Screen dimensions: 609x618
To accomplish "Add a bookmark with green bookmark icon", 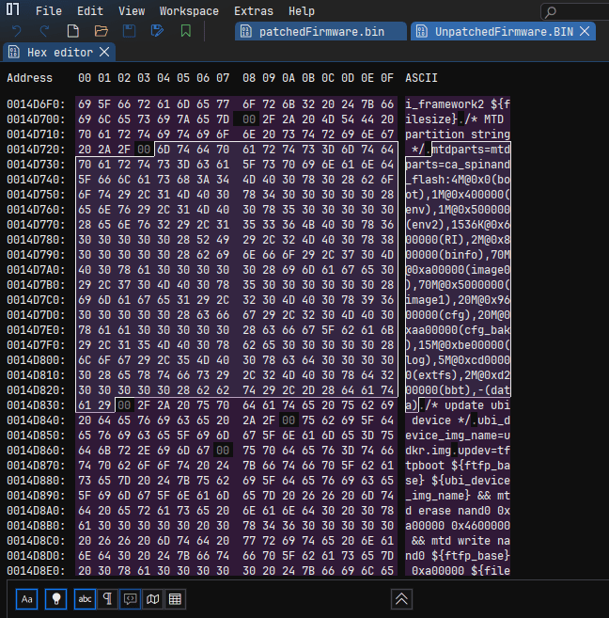I will (186, 31).
